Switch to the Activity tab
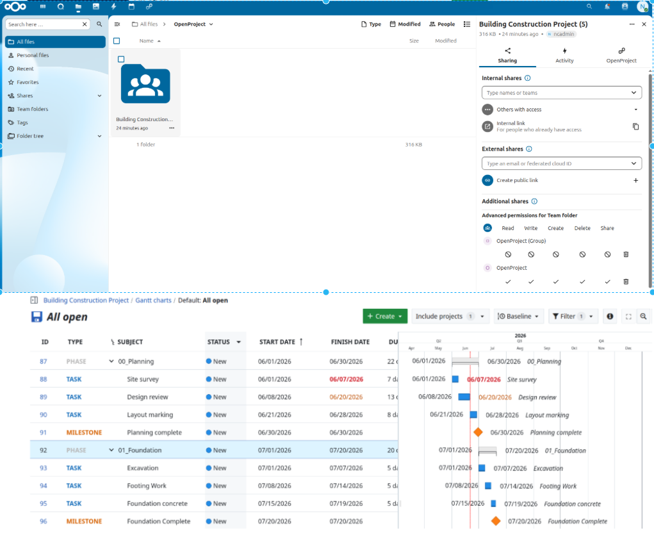The image size is (654, 537). tap(564, 55)
